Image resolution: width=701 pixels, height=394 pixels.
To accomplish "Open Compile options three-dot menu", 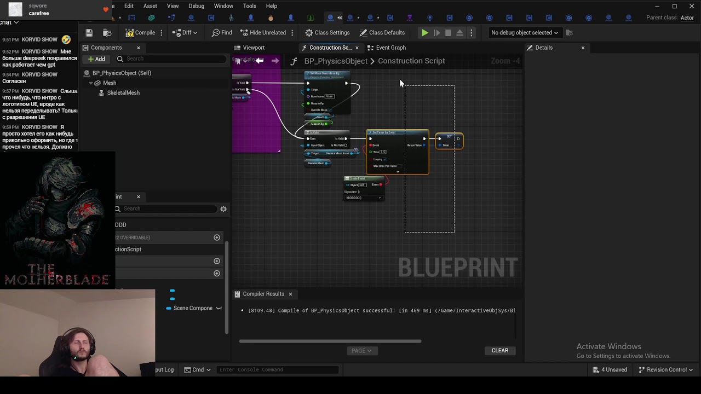I will click(x=162, y=33).
